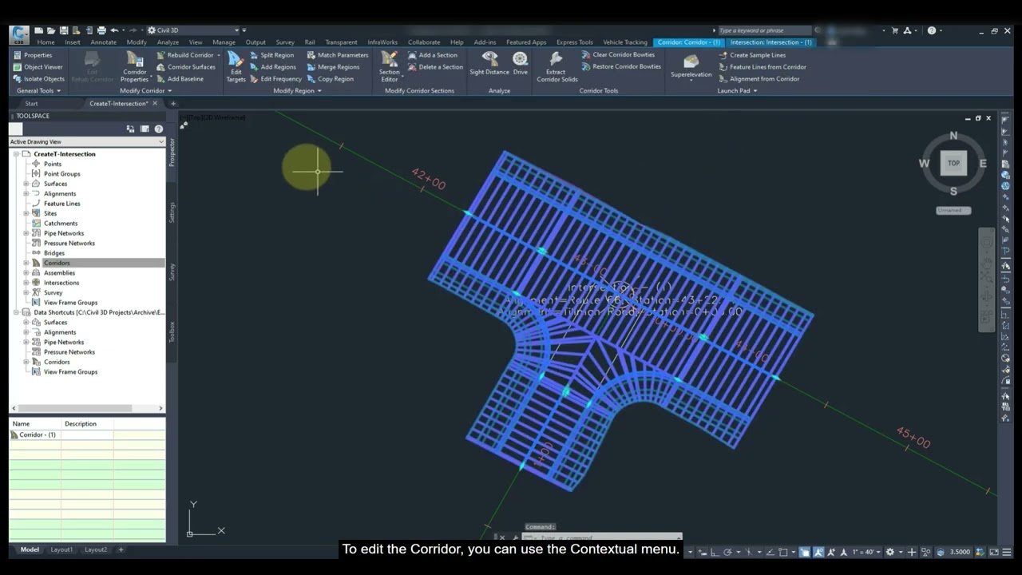Open Active Drawing View dropdown
Viewport: 1022px width, 575px height.
coord(87,141)
